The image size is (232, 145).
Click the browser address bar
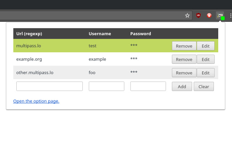pos(91,16)
